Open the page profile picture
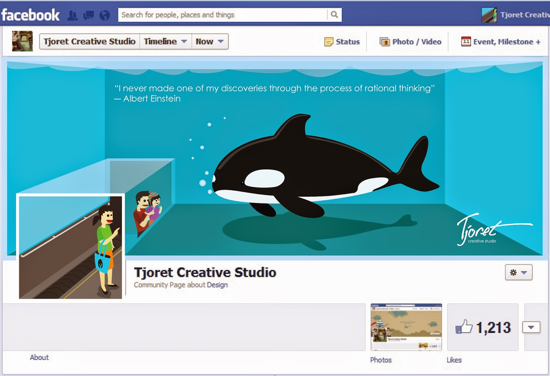This screenshot has height=376, width=550. (70, 247)
